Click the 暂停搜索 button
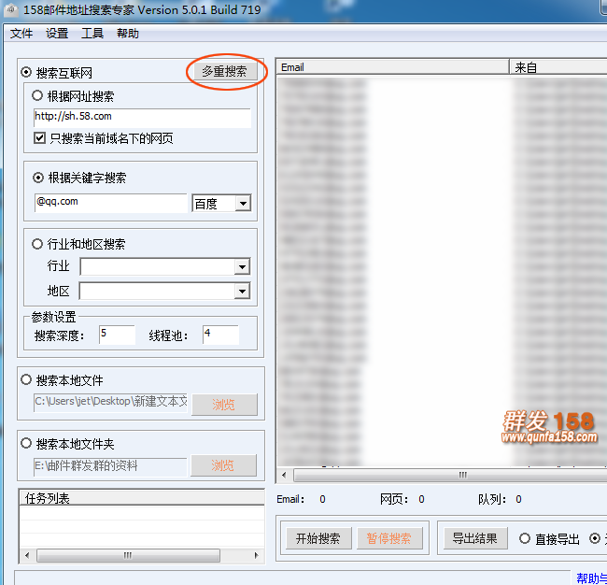Screen dimensions: 607x585 (389, 538)
